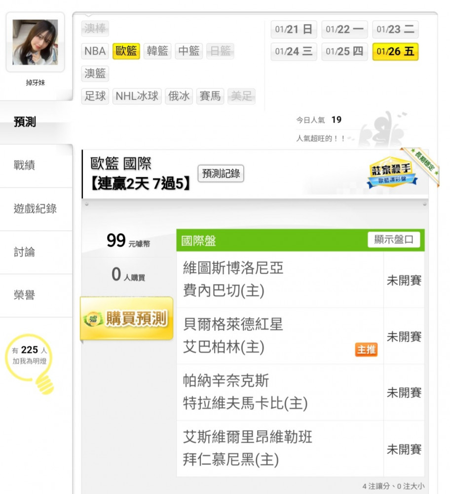Select the date 01/24 三
This screenshot has height=494, width=450.
(294, 52)
